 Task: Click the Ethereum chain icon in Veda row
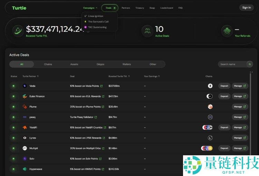[210, 86]
